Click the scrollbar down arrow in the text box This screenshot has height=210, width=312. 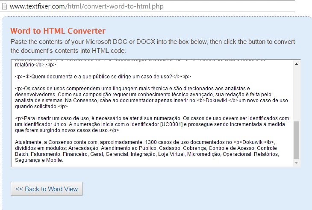296,163
